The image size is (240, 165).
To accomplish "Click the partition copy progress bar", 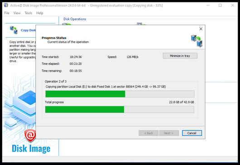I will click(120, 94).
